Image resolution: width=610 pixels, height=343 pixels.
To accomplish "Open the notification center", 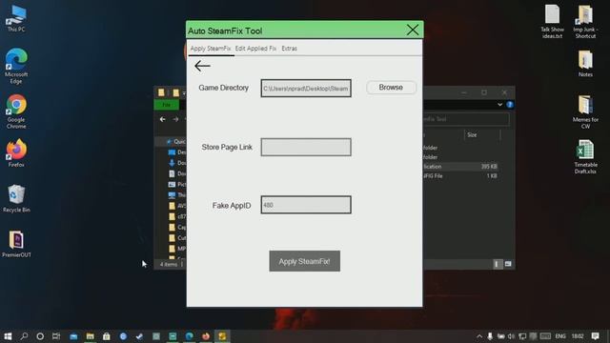I will pos(595,336).
